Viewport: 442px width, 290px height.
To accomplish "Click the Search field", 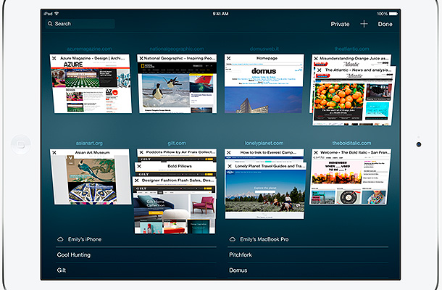I will pos(80,24).
